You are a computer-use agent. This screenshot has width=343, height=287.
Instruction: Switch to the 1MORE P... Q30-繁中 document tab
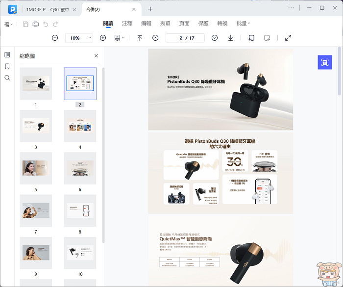pos(48,10)
